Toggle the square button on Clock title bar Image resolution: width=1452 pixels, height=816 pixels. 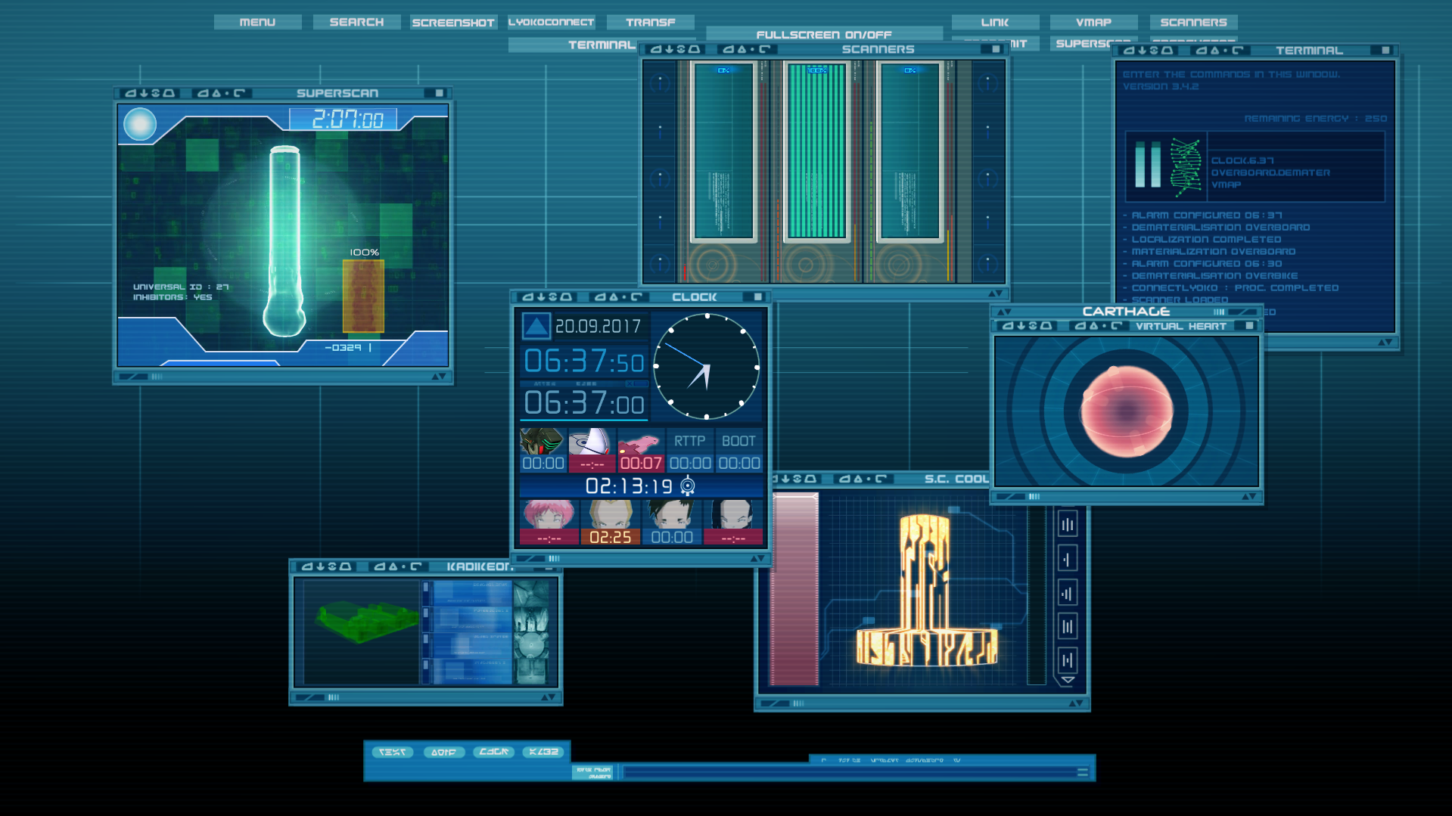coord(757,297)
